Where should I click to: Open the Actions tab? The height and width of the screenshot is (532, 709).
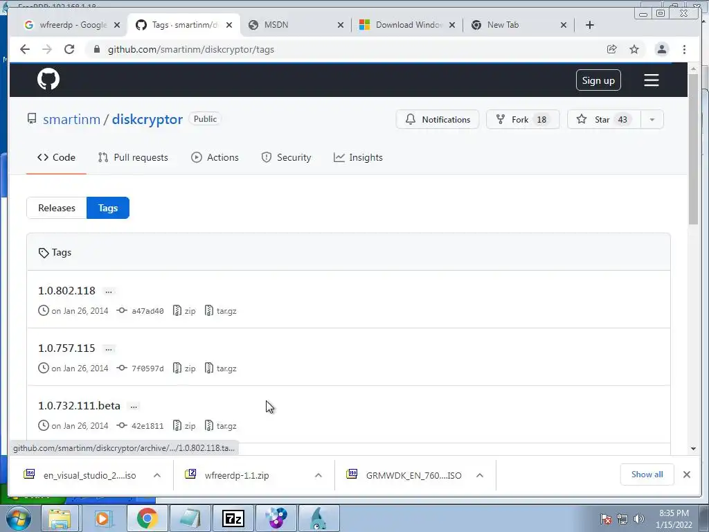click(x=215, y=157)
